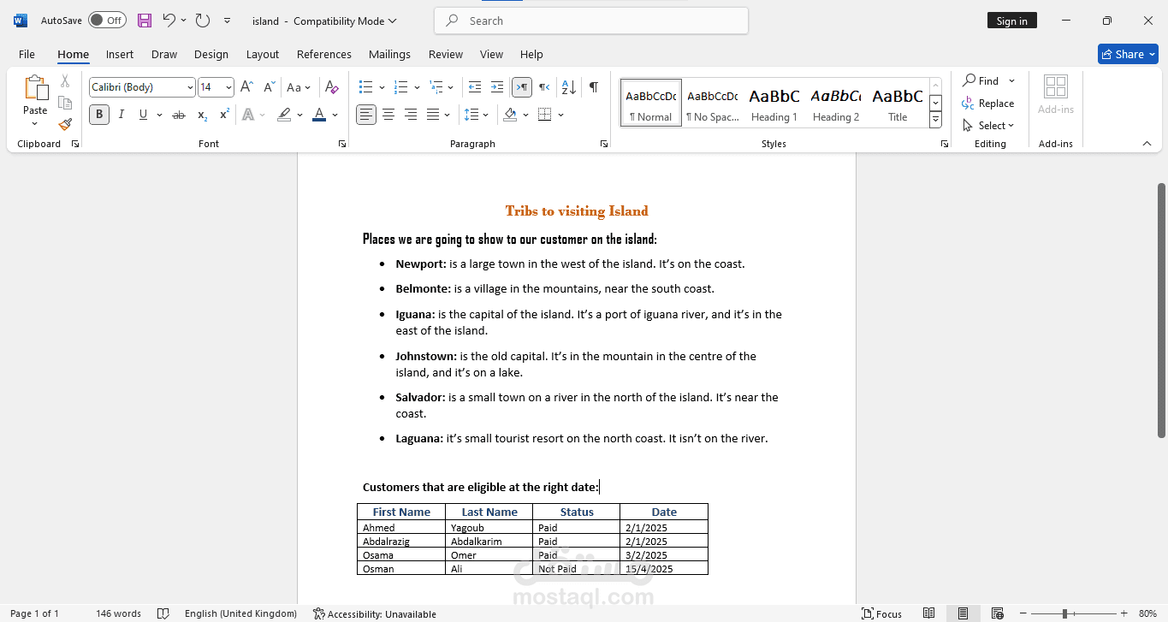The image size is (1168, 622).
Task: Clear all formatting from the text
Action: coord(331,86)
